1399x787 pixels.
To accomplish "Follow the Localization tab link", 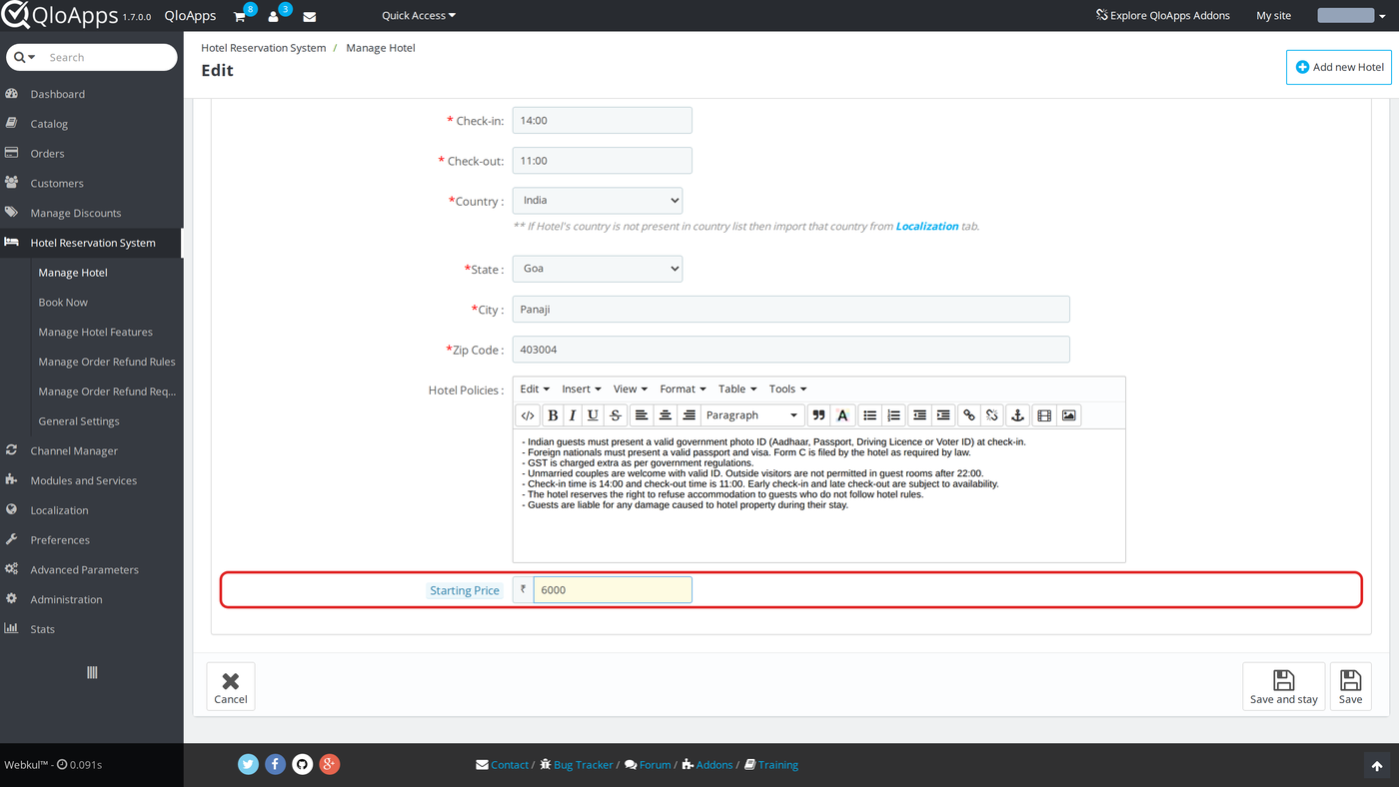I will (x=927, y=227).
